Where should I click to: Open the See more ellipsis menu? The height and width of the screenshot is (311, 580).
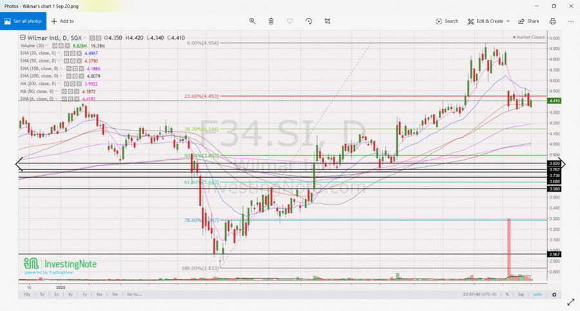click(571, 21)
